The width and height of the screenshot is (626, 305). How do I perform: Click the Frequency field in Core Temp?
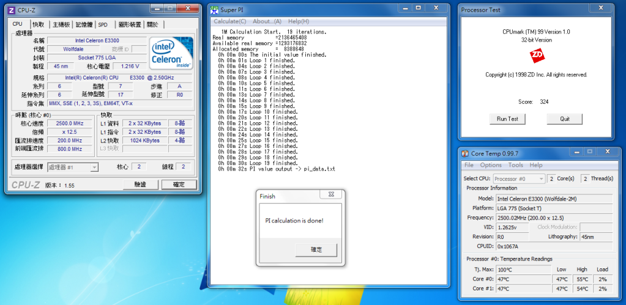(x=554, y=218)
